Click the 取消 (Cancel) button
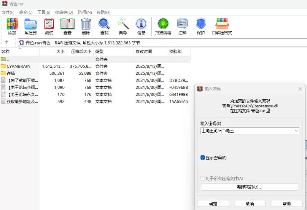 [x=250, y=203]
